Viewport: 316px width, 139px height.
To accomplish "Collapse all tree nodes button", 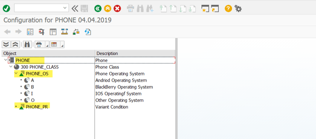I will 15,44.
